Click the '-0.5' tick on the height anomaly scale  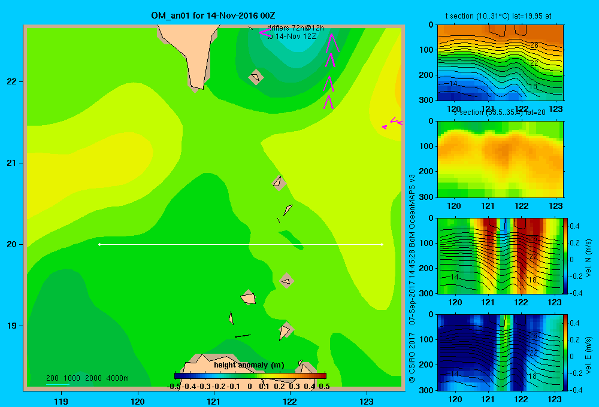174,387
